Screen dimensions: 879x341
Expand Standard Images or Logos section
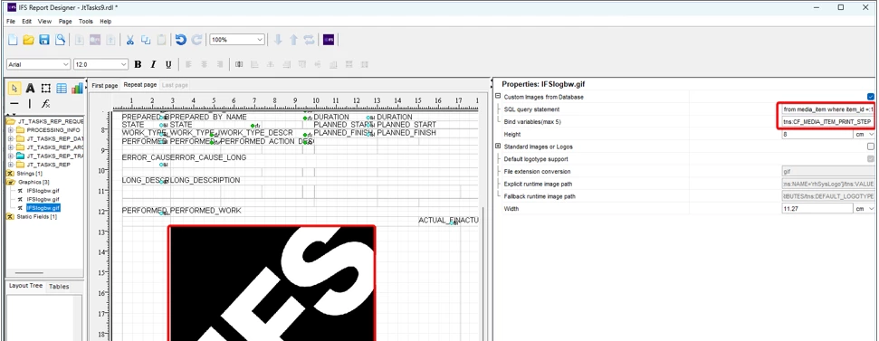pos(498,147)
